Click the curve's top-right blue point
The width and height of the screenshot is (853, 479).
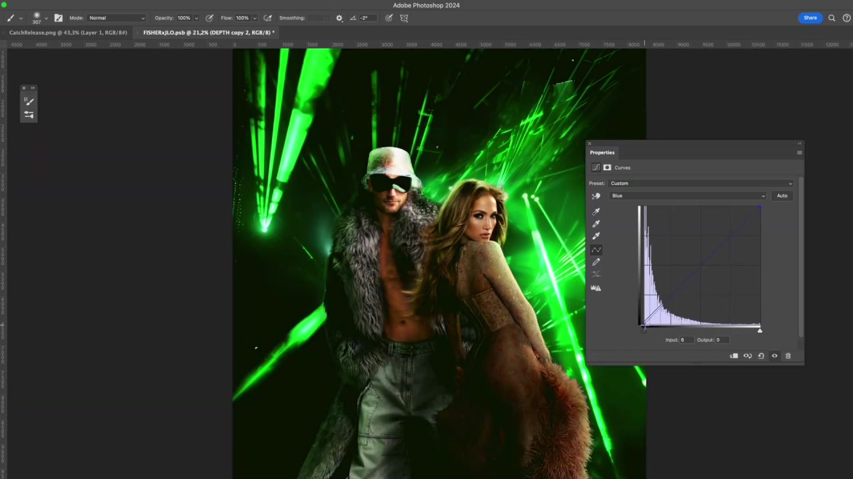pos(759,208)
